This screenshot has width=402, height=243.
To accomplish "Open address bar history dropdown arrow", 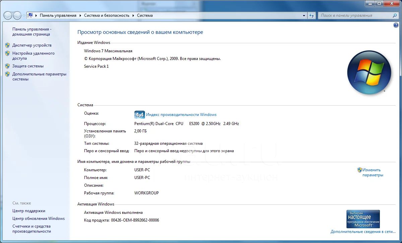I will pyautogui.click(x=304, y=15).
